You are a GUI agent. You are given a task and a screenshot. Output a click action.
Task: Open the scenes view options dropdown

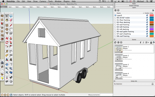(x=147, y=42)
